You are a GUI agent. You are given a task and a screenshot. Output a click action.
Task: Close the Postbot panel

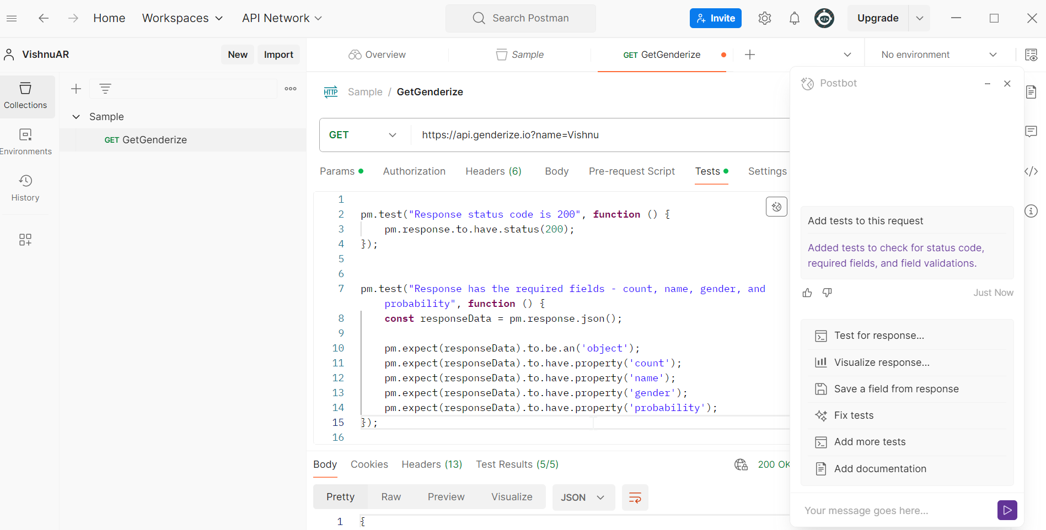[1007, 84]
